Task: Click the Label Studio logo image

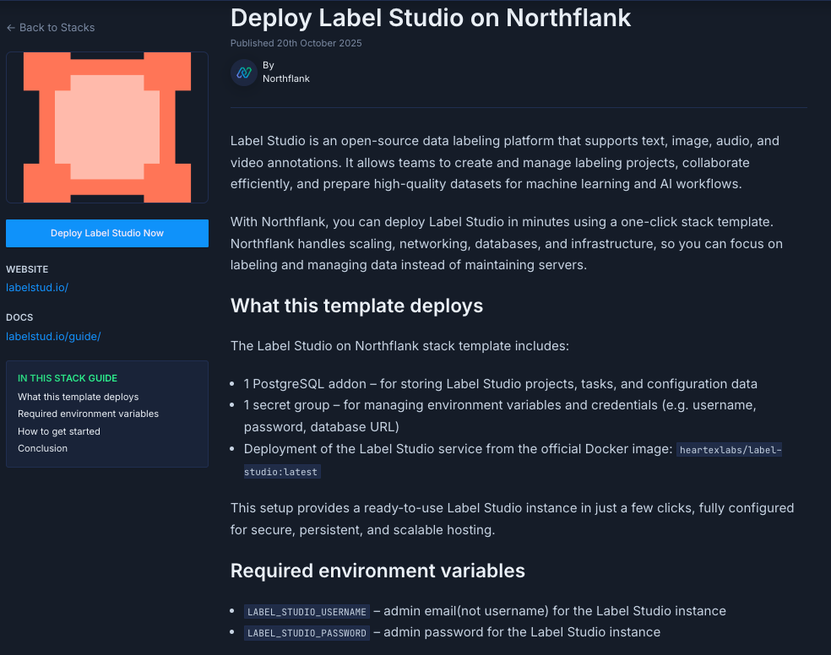Action: (107, 127)
